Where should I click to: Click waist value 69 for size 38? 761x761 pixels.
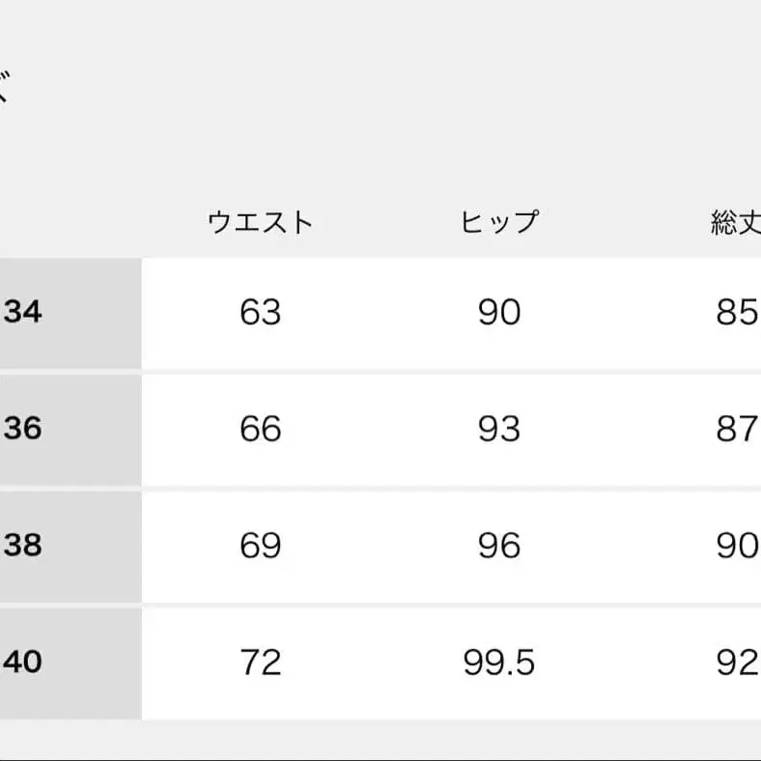click(x=261, y=547)
